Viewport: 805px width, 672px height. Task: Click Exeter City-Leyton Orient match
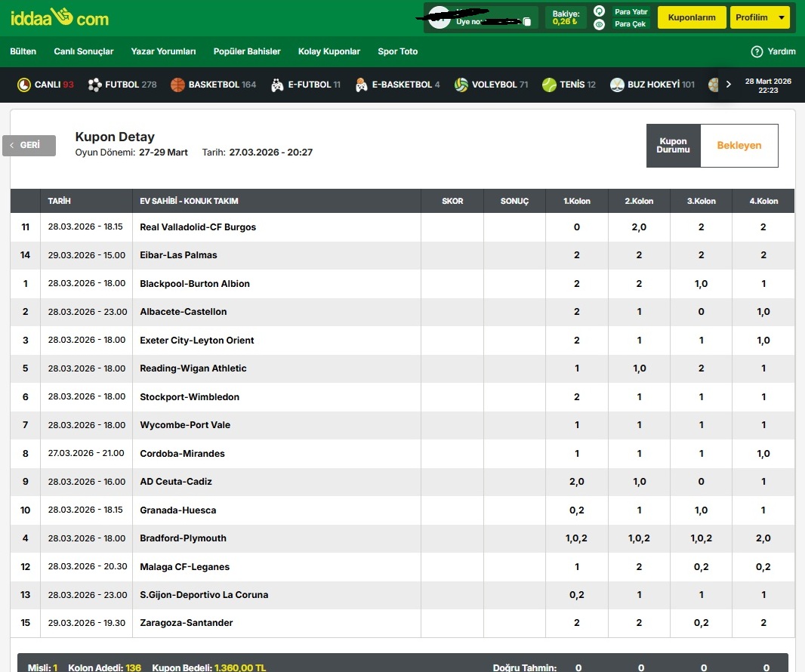(x=196, y=341)
